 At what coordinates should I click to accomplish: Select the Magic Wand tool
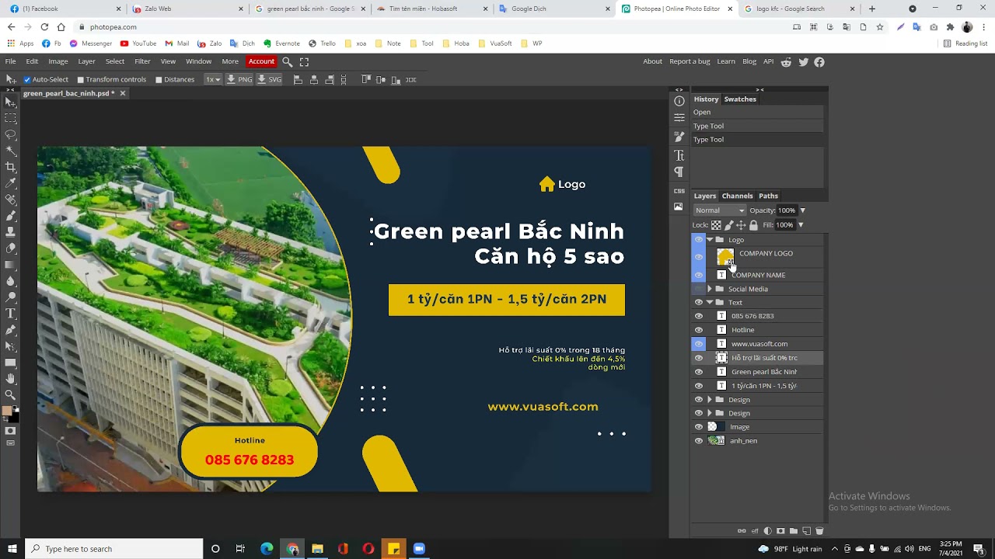(10, 151)
